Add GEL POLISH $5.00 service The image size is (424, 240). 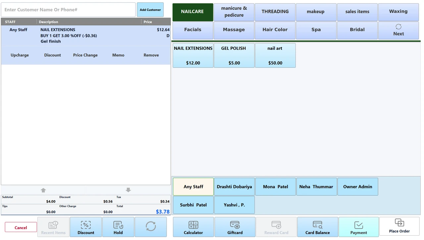point(234,55)
